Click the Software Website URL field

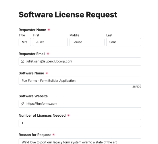coord(80,104)
